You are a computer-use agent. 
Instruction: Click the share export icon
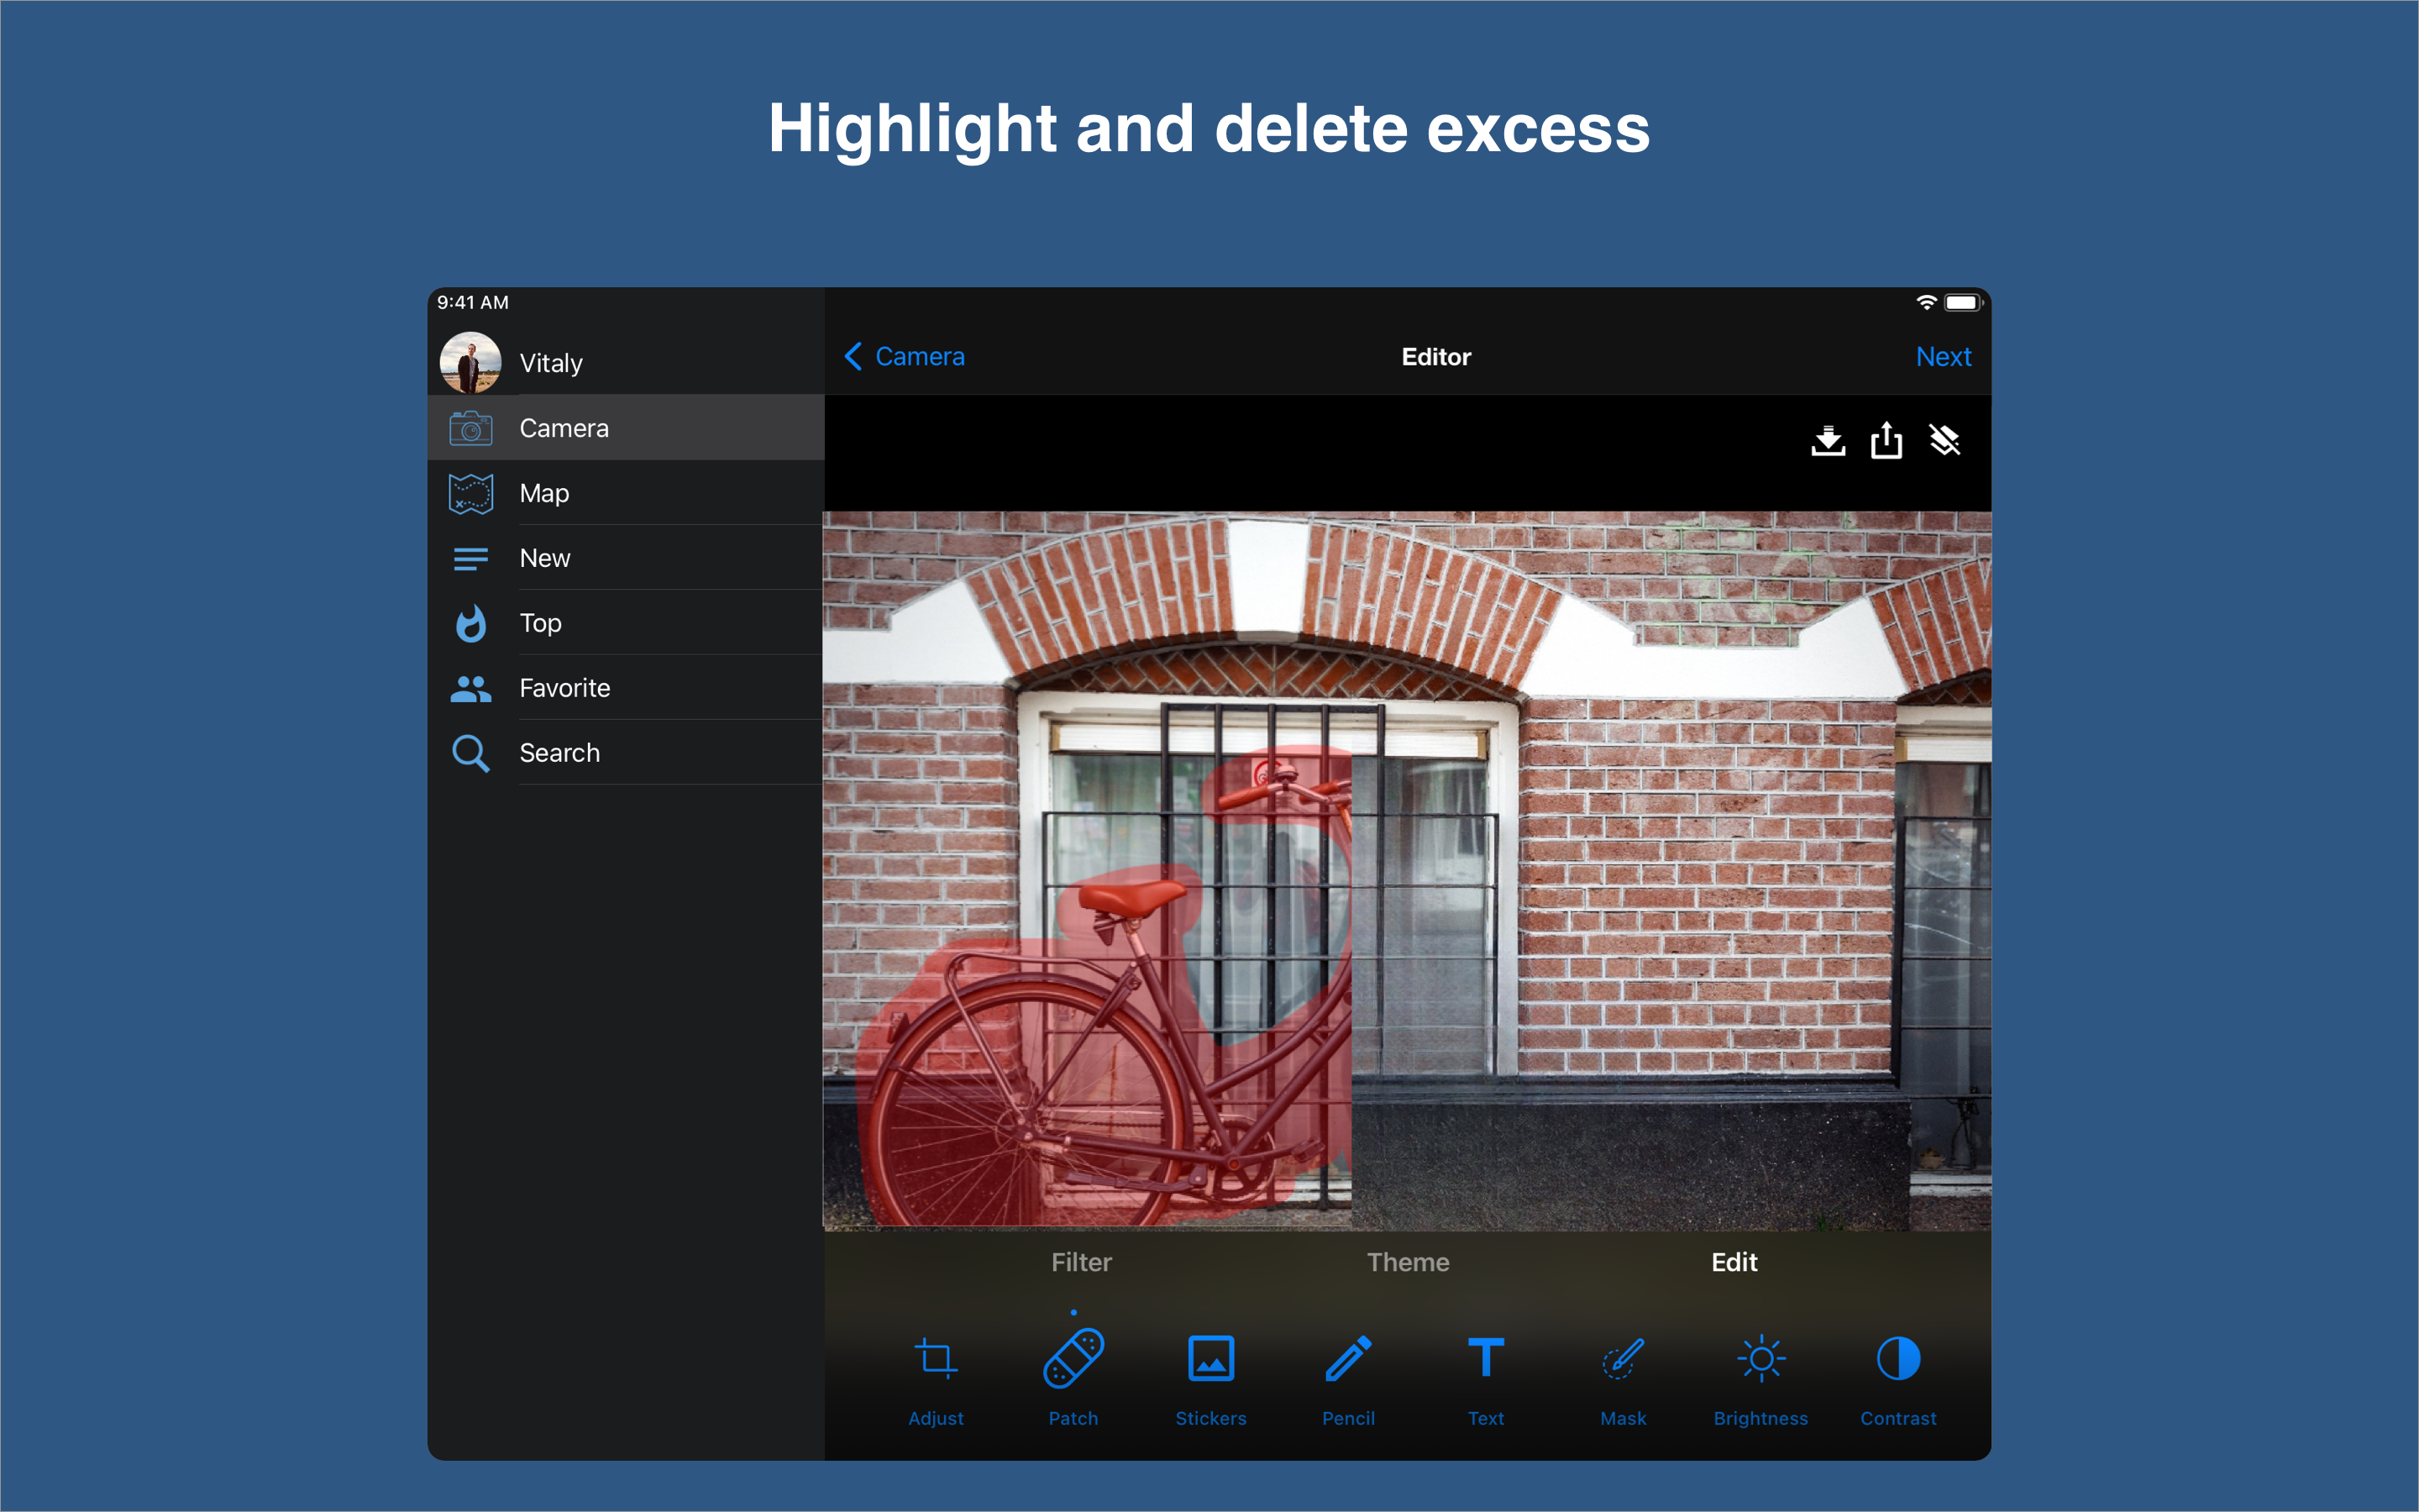coord(1886,441)
